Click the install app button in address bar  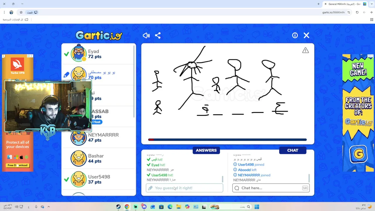pyautogui.click(x=32, y=12)
